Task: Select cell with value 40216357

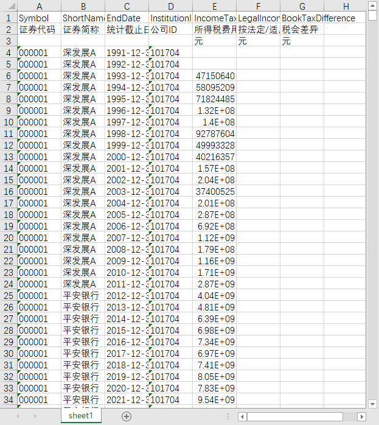Action: coord(215,156)
